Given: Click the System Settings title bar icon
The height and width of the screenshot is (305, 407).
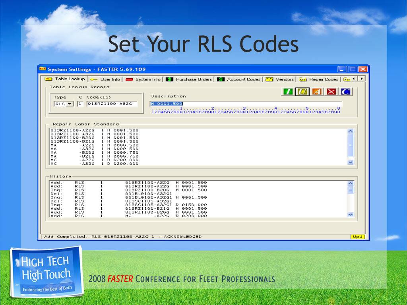Looking at the screenshot, I should click(43, 69).
